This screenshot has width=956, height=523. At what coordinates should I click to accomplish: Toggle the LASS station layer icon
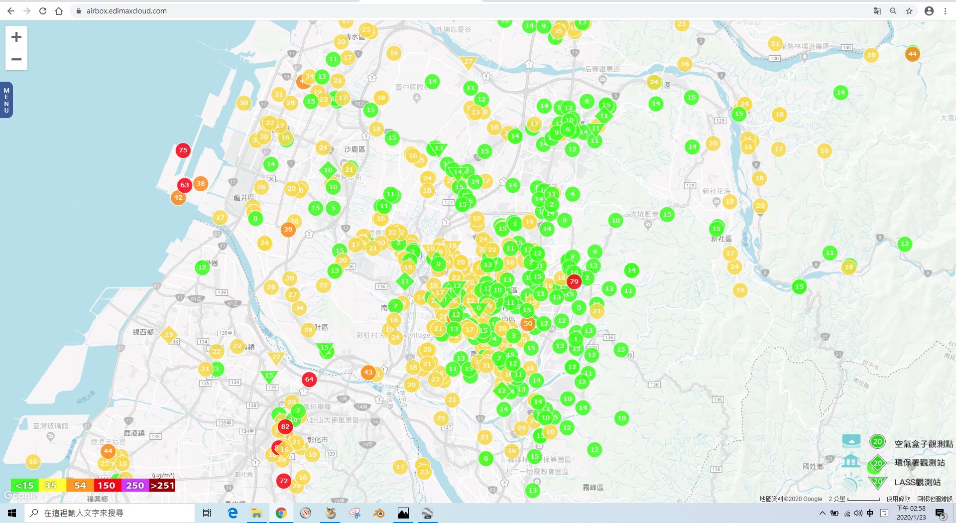point(851,482)
